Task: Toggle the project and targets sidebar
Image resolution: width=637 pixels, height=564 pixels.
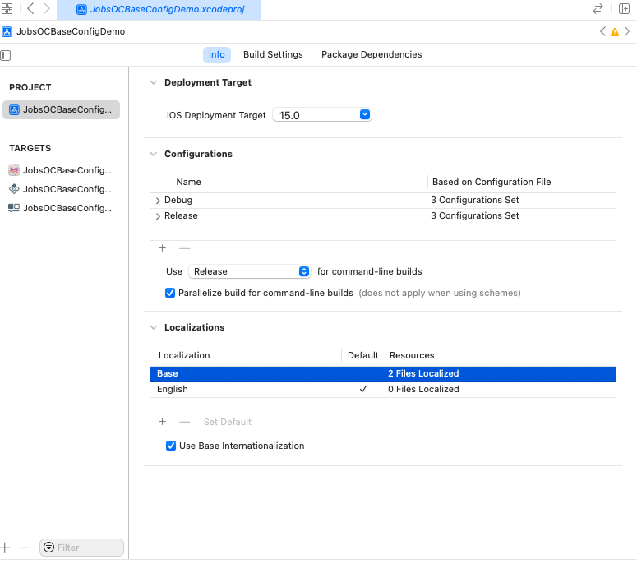Action: point(6,55)
